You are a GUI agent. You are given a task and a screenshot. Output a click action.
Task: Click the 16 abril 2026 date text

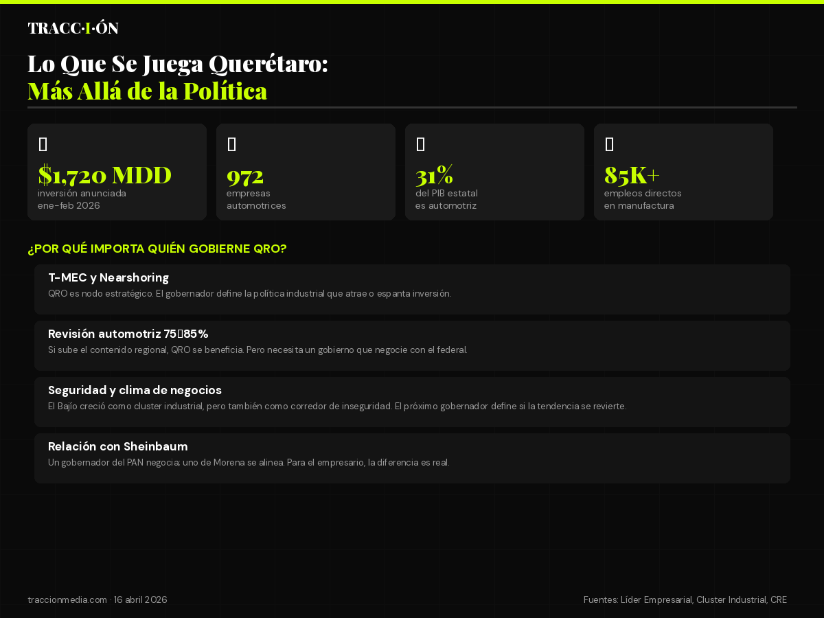140,599
